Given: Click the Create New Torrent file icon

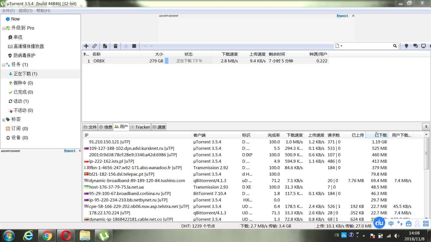Looking at the screenshot, I should (x=105, y=46).
